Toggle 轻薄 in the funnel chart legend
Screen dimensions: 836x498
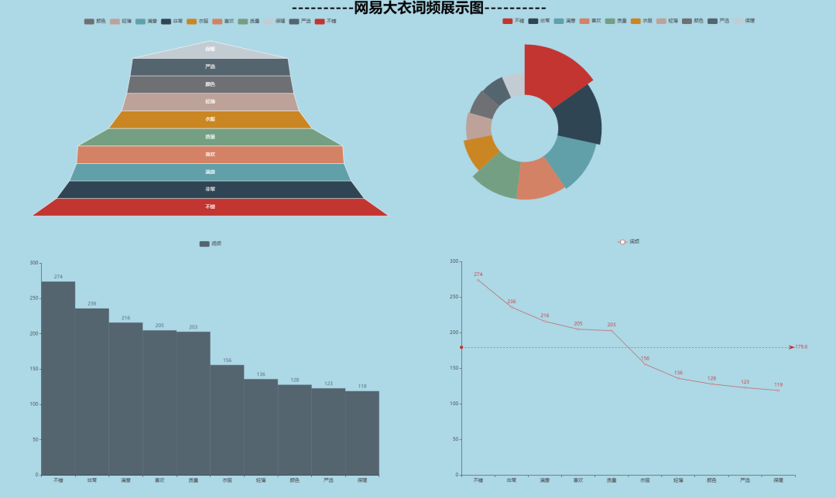coord(121,22)
